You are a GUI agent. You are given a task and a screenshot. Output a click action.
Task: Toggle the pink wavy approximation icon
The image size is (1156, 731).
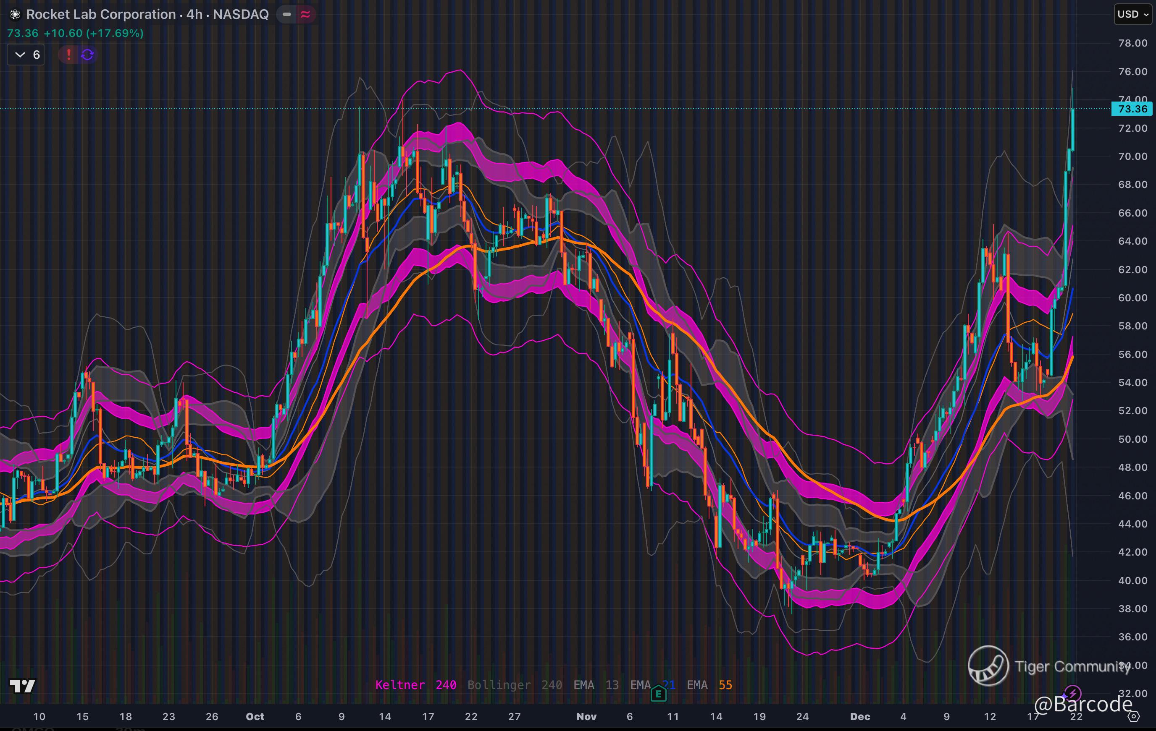click(305, 14)
